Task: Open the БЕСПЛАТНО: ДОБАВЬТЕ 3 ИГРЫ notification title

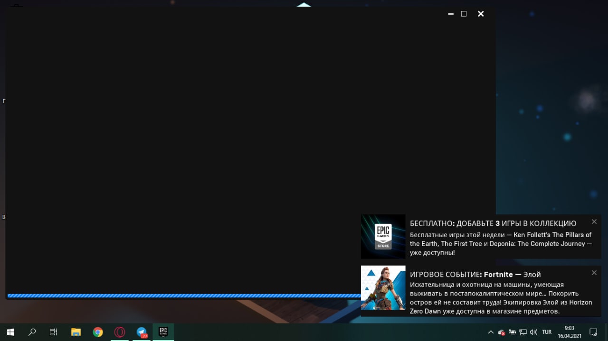Action: (x=493, y=223)
